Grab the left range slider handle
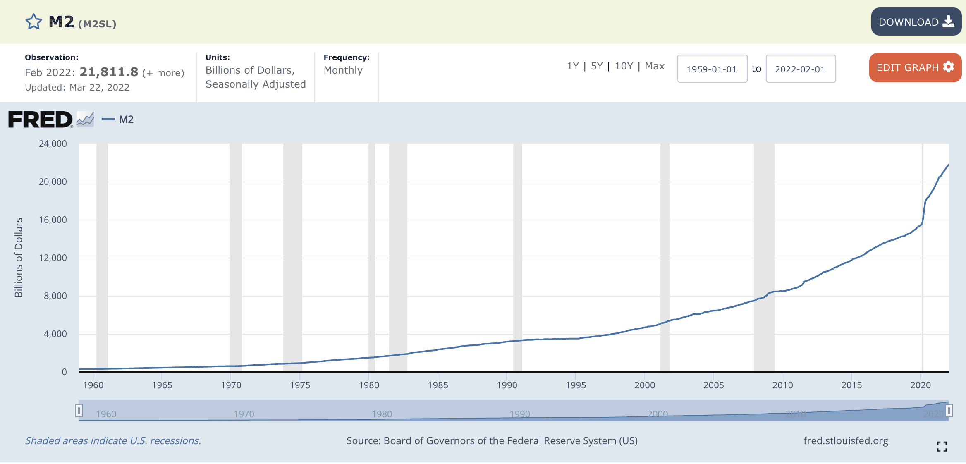Screen dimensions: 966x464 pyautogui.click(x=79, y=411)
